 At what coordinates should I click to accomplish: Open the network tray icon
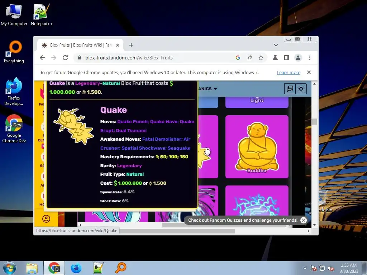click(322, 268)
